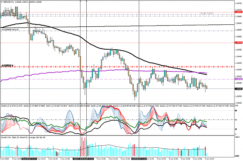Click '5 Jun 13:14' on the time axis

pos(210,159)
